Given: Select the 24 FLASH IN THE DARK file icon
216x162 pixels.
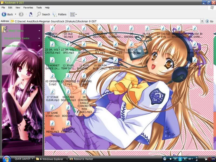Looking at the screenshot, I should click(195, 29).
